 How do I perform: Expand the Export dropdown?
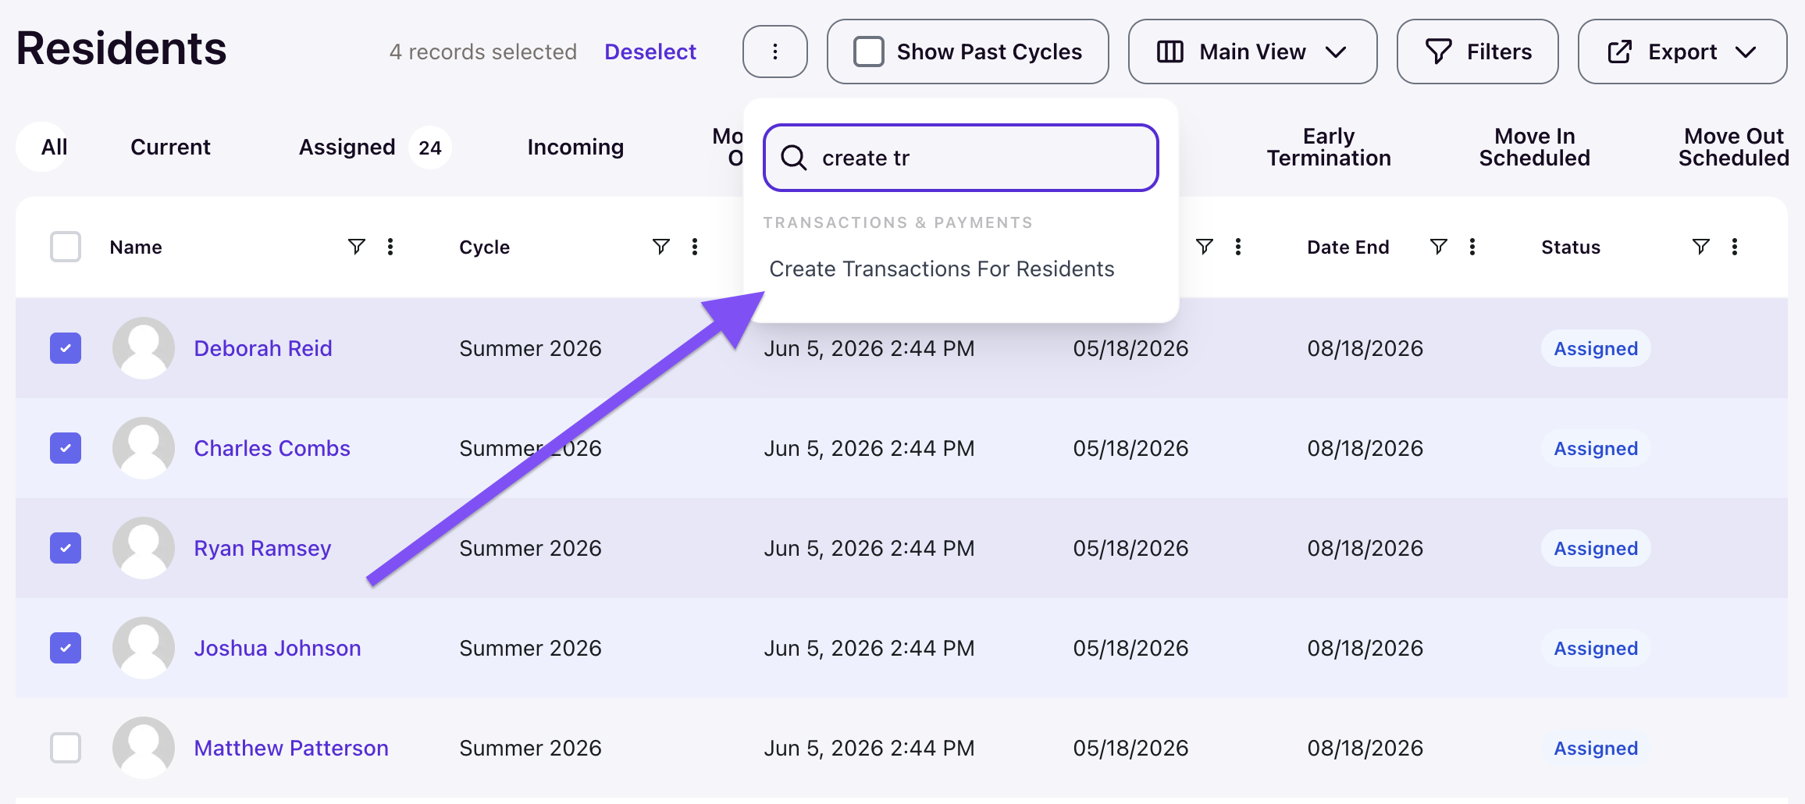(x=1682, y=52)
